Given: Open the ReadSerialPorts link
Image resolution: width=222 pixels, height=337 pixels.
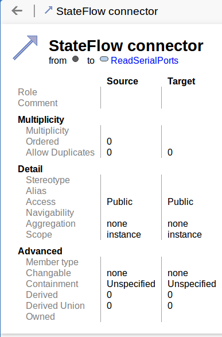Looking at the screenshot, I should (145, 61).
